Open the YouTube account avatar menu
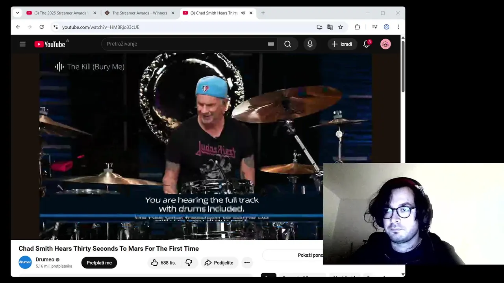Viewport: 504px width, 283px height. point(385,44)
